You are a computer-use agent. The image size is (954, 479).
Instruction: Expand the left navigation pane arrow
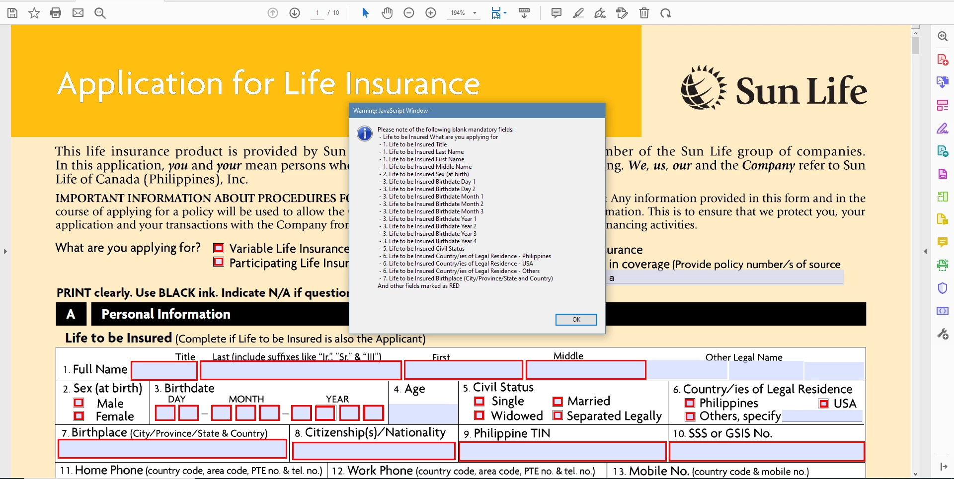5,251
